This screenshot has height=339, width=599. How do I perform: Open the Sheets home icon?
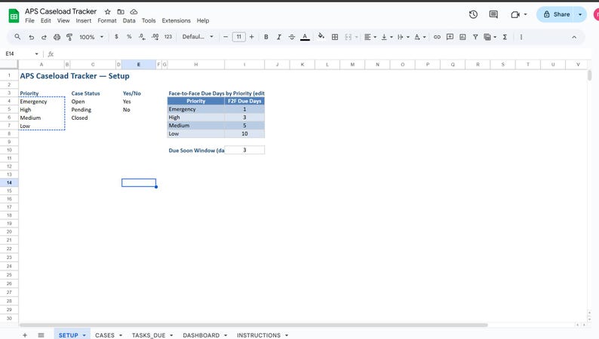click(14, 16)
